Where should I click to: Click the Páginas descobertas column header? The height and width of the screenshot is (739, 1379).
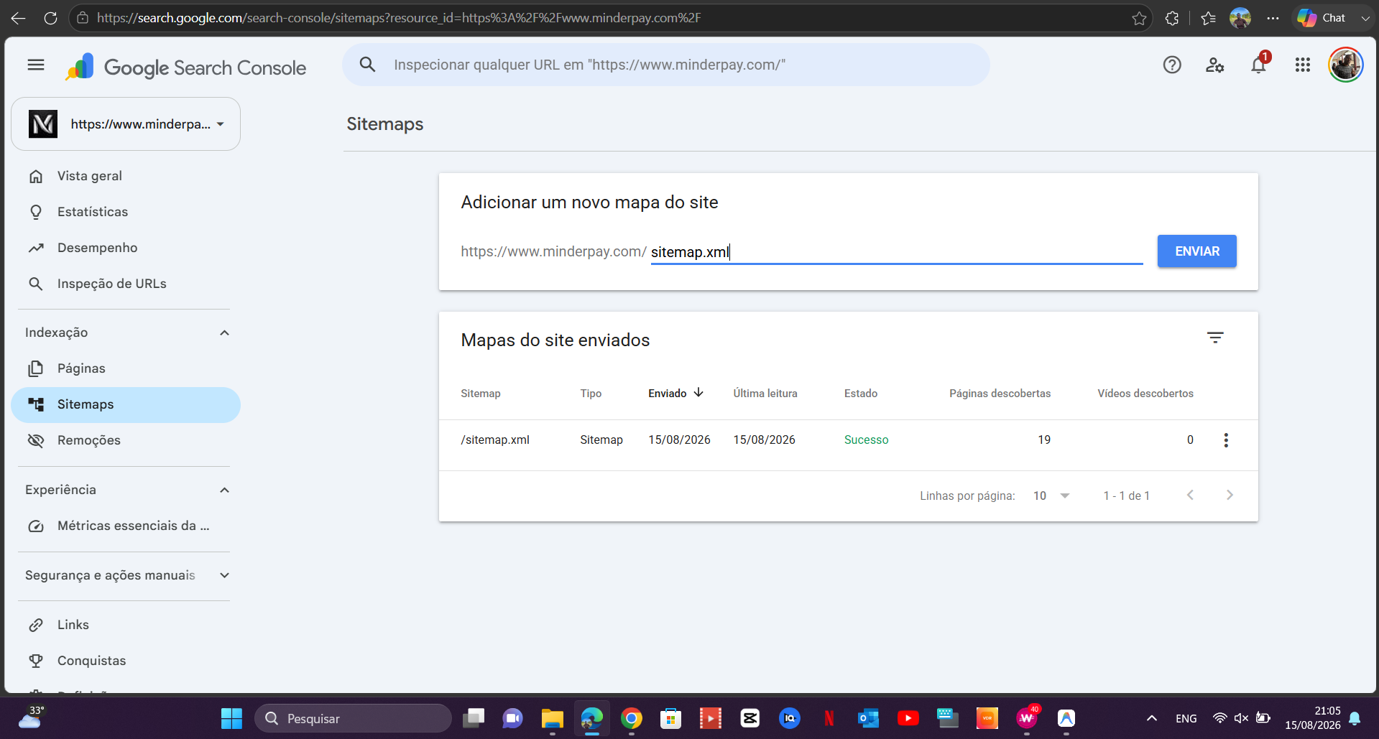1000,394
